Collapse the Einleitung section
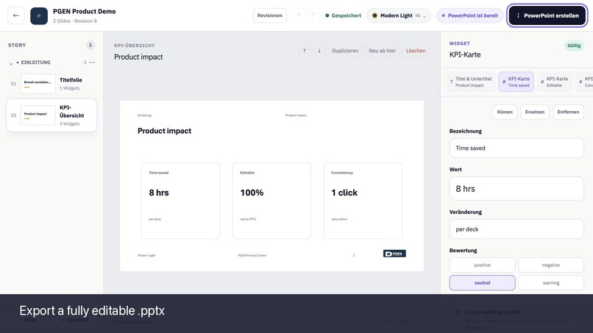 click(x=11, y=63)
